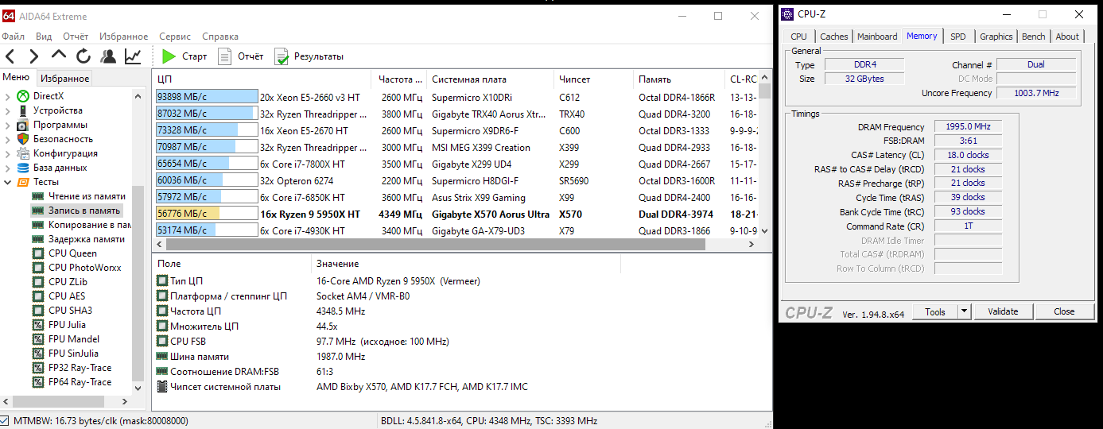Click the 53174 МБ/с result bar
Image resolution: width=1103 pixels, height=429 pixels.
[x=207, y=230]
